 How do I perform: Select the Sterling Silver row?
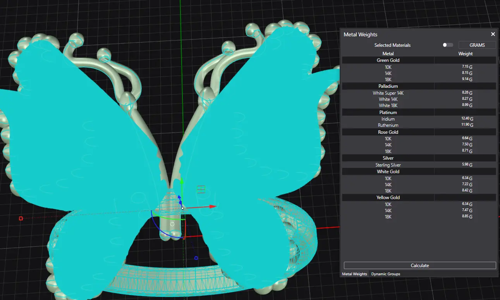click(x=419, y=165)
